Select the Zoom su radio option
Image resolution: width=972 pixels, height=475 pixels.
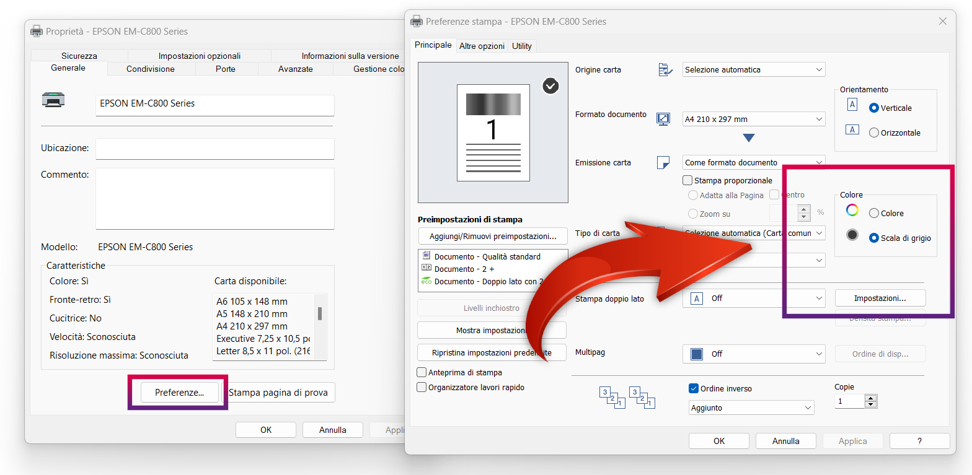692,214
